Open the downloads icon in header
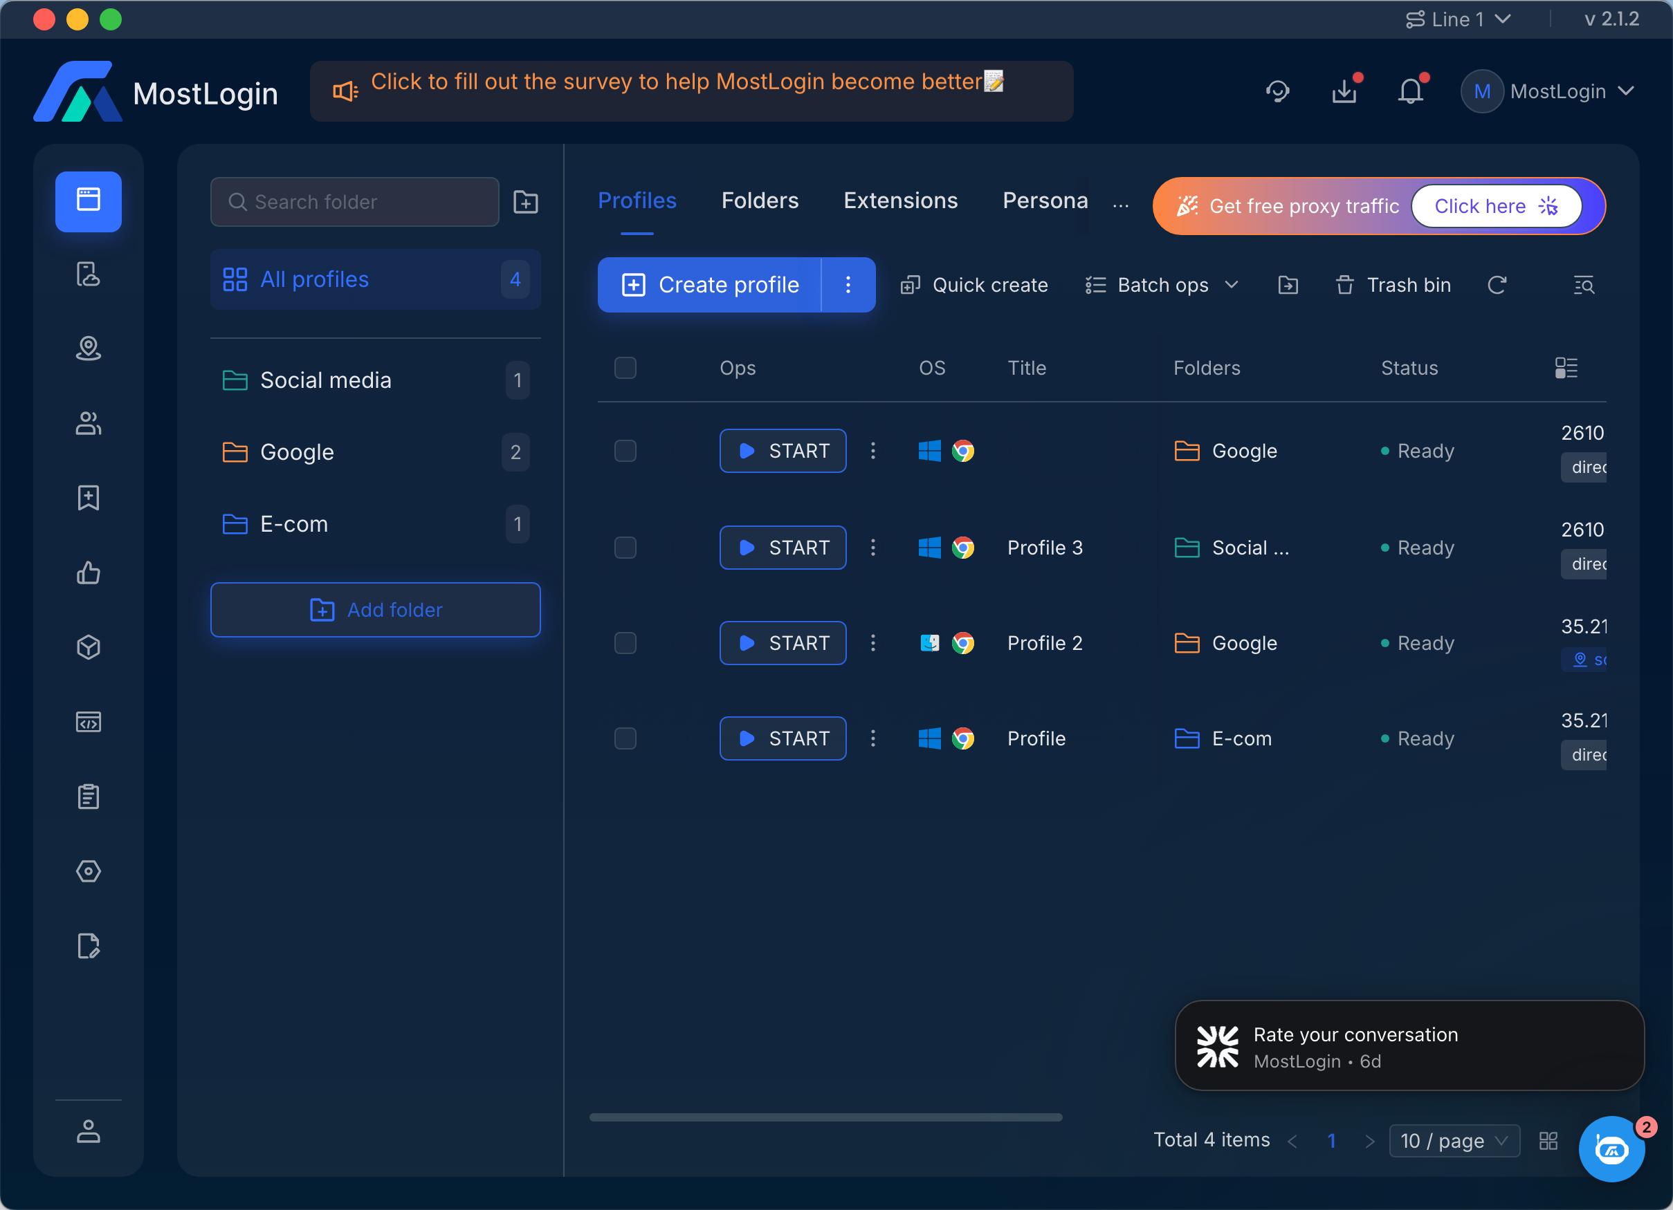This screenshot has height=1210, width=1673. pyautogui.click(x=1345, y=91)
